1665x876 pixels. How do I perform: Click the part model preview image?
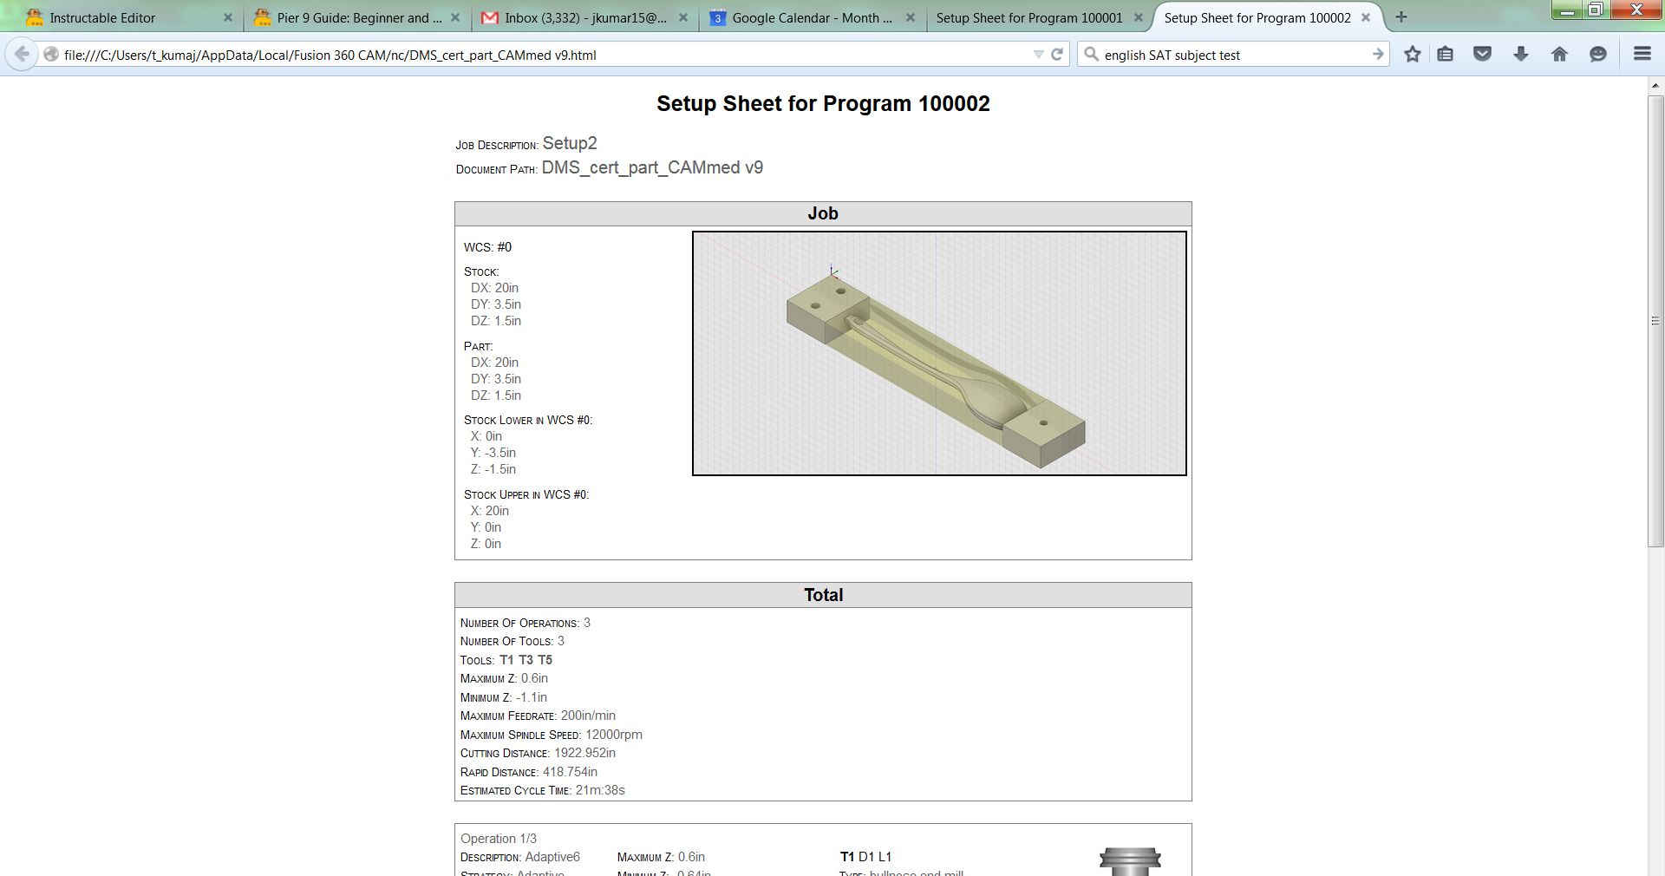click(x=939, y=353)
